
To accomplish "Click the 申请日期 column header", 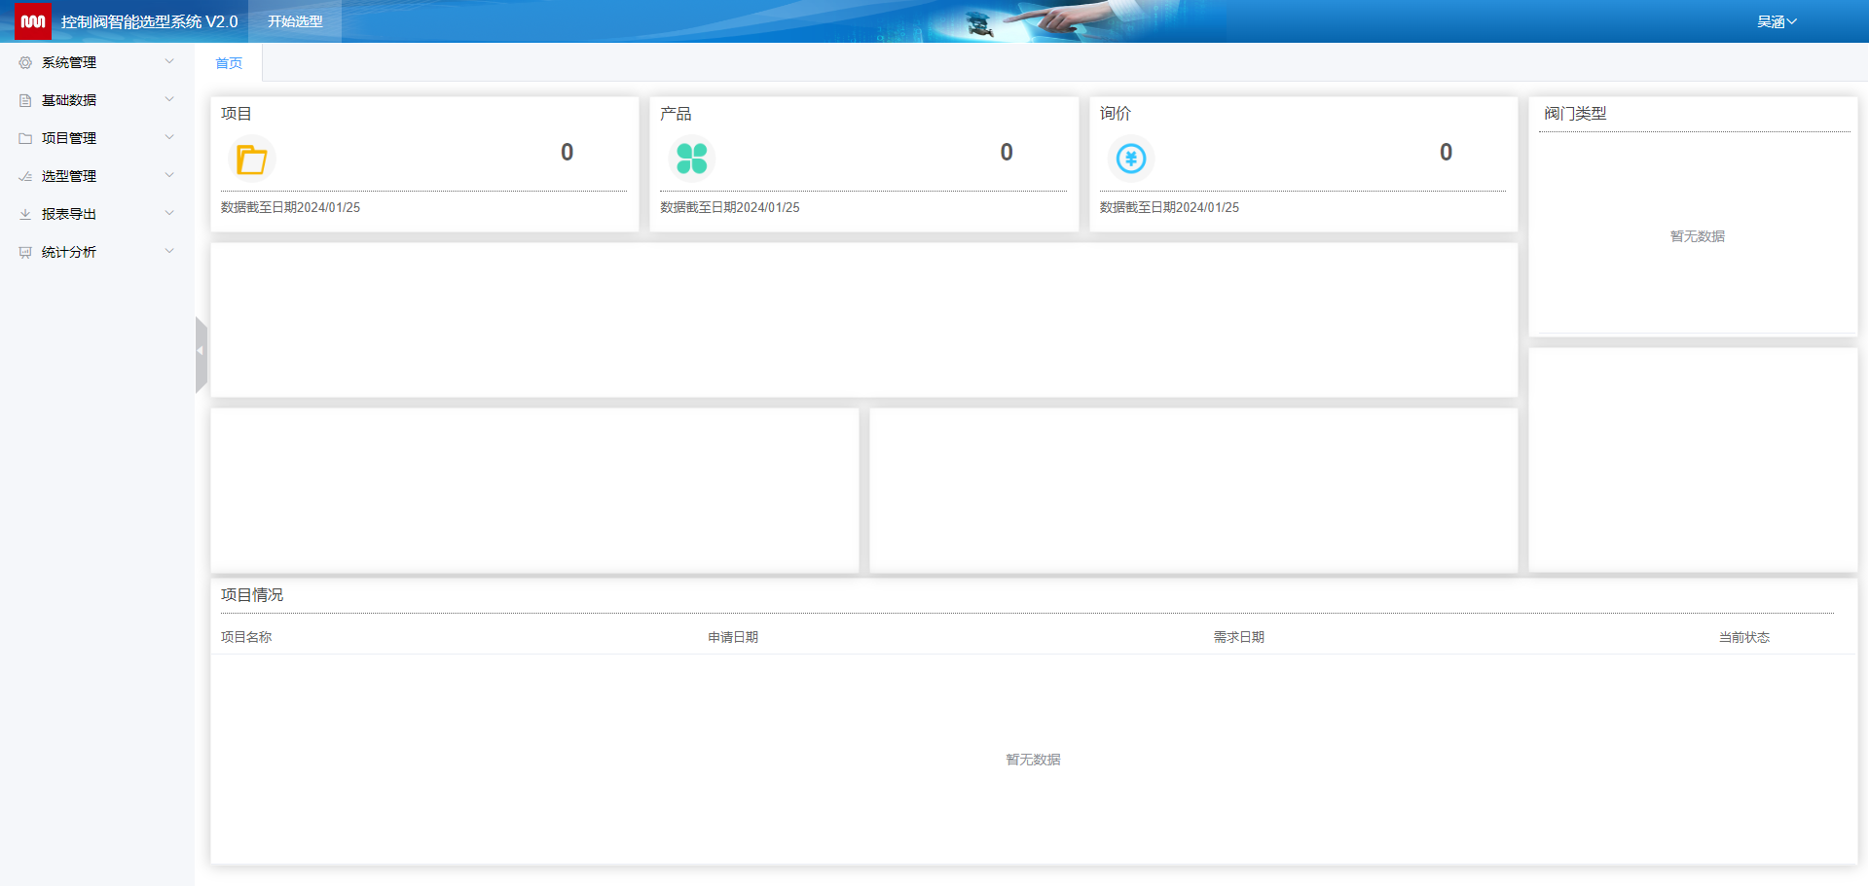I will pos(732,637).
